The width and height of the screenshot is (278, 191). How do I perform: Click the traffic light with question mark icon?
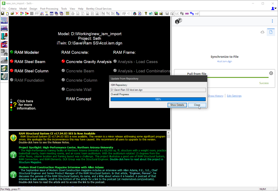coord(22,13)
